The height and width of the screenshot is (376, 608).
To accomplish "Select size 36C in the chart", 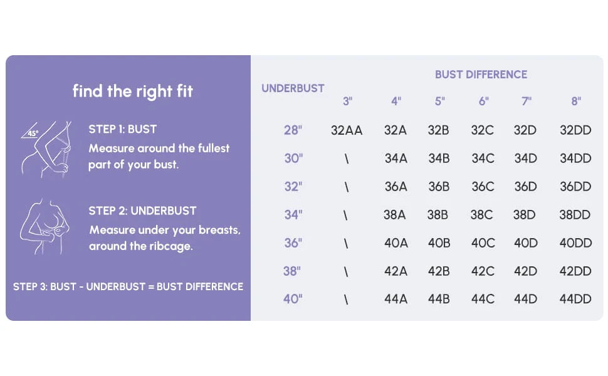I will [483, 187].
